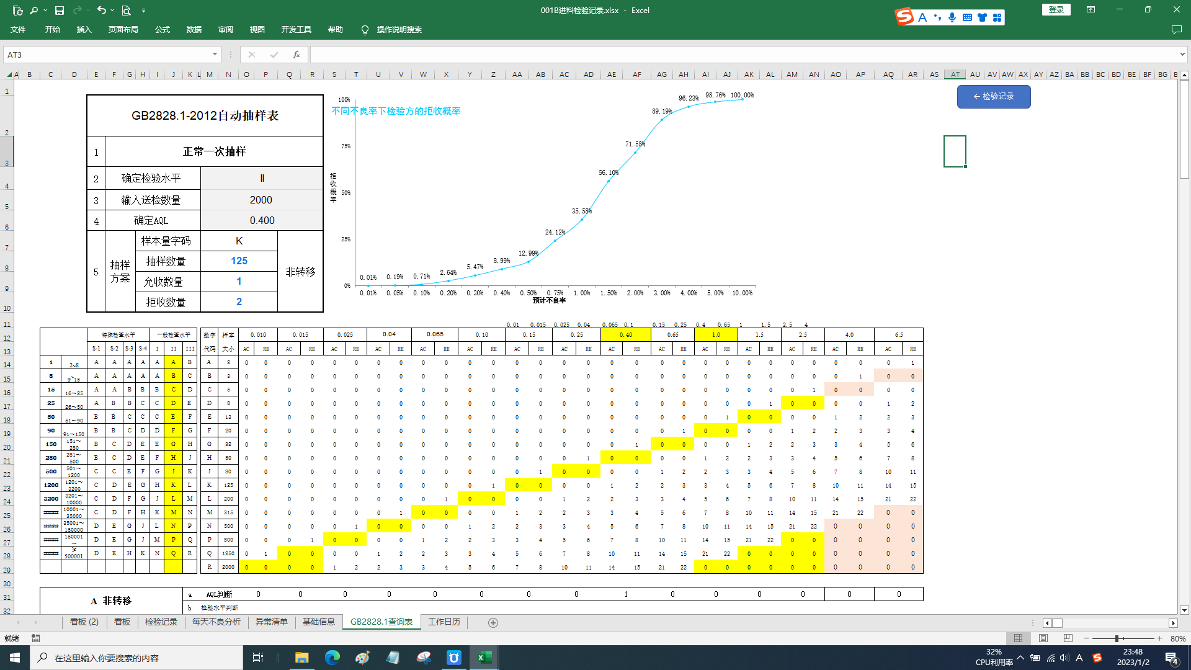Click the zoom slider handle
The image size is (1191, 670).
click(x=1117, y=638)
